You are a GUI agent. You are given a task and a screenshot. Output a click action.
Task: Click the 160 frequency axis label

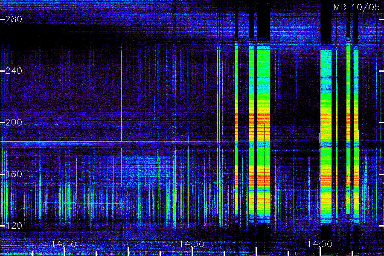14,174
